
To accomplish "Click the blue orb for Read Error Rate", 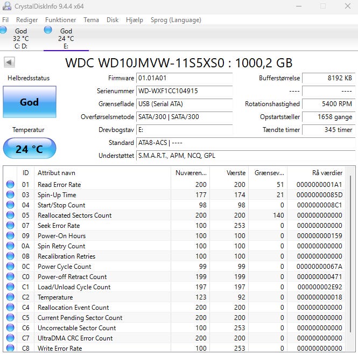I will tap(10, 184).
